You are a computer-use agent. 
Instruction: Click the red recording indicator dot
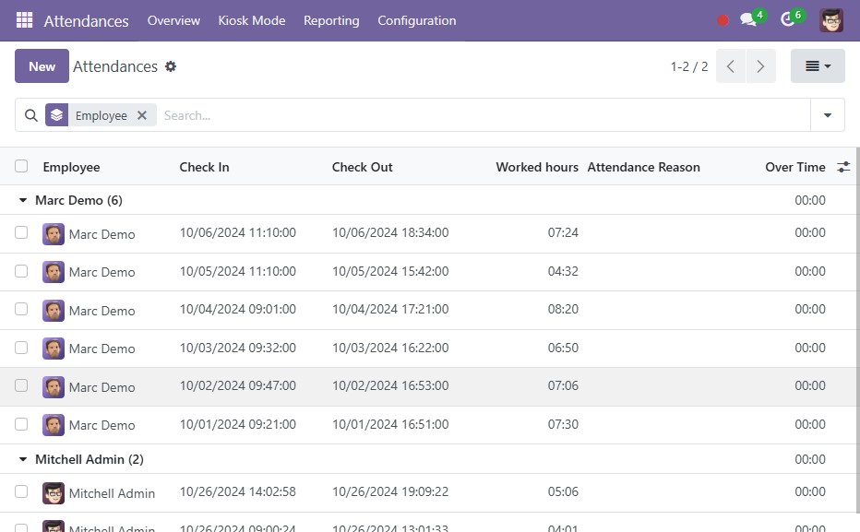pyautogui.click(x=723, y=19)
